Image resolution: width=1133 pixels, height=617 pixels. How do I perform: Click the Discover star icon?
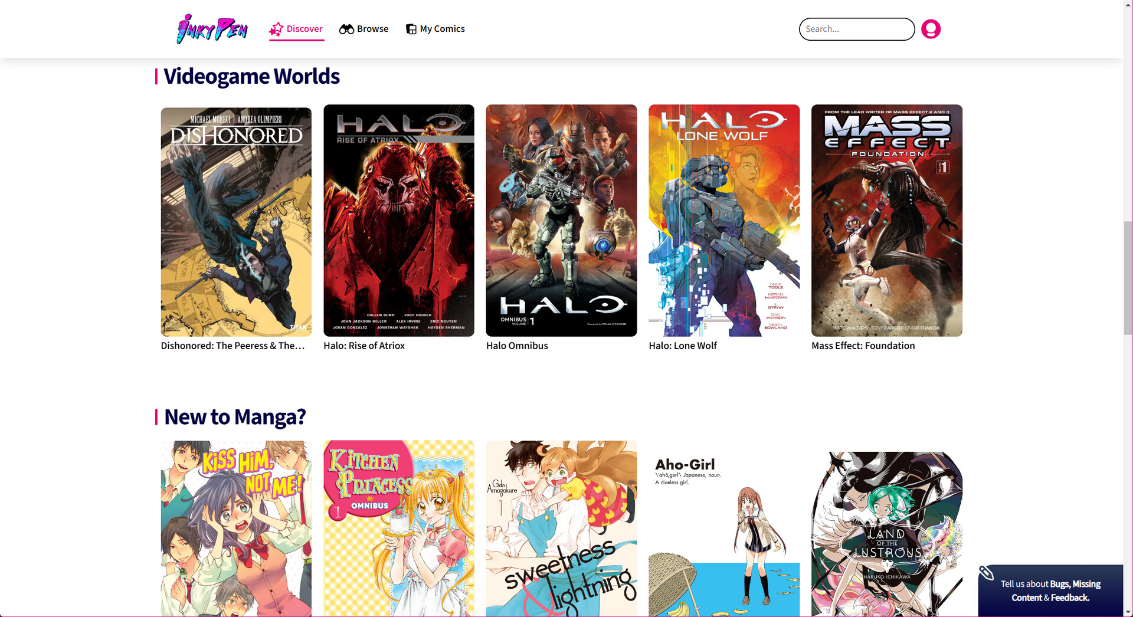pyautogui.click(x=276, y=29)
